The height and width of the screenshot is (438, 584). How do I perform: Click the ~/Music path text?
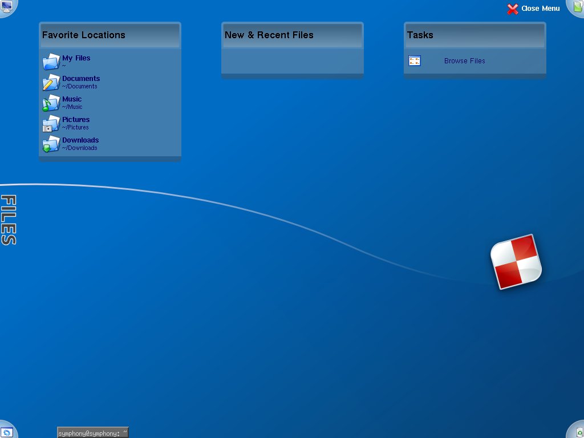click(72, 107)
